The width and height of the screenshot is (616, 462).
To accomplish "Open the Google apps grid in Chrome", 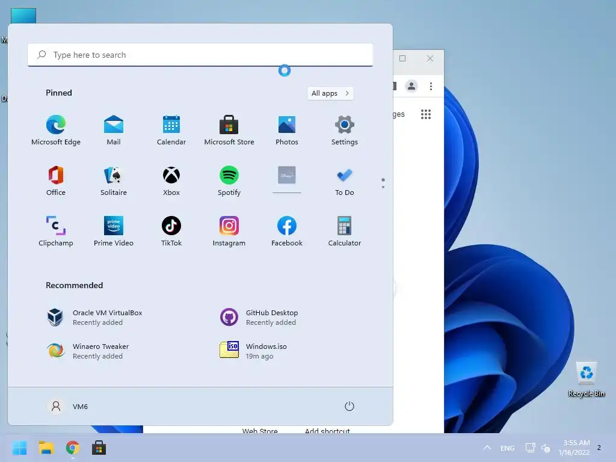I will click(426, 114).
